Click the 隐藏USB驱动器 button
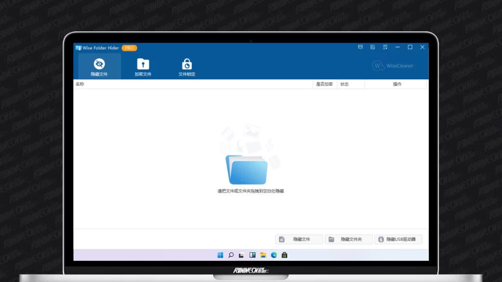Screen dimensions: 502x282 click(398, 239)
